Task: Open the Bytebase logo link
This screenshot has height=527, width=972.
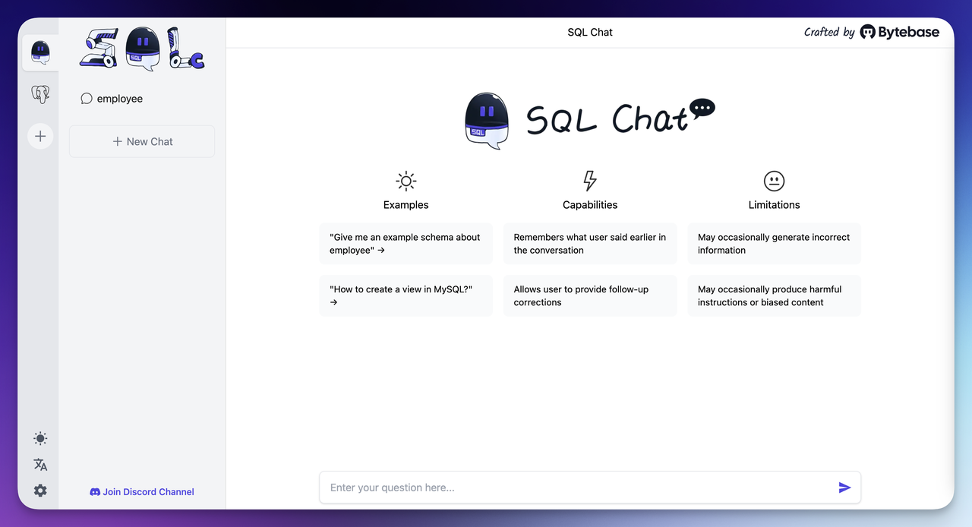Action: (x=900, y=32)
